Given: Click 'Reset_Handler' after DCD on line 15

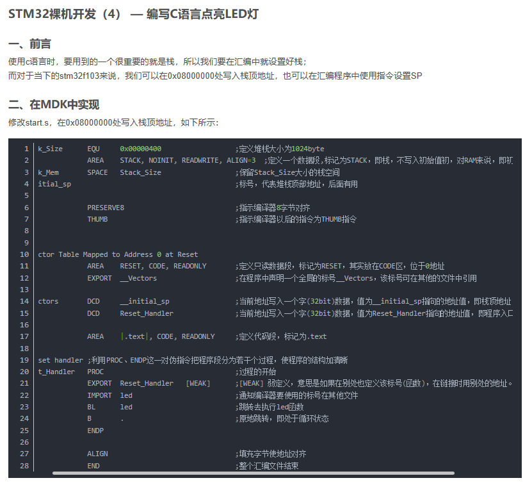Looking at the screenshot, I should click(x=147, y=313).
